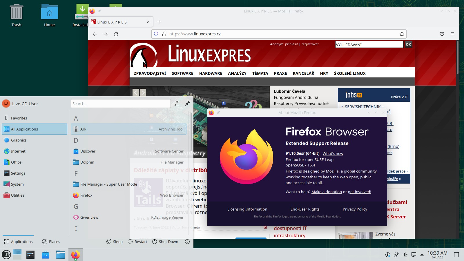Select All Applications category
Screen dimensions: 464x261
pyautogui.click(x=35, y=129)
